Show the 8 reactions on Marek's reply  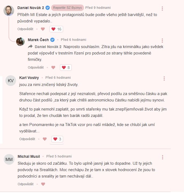(x=66, y=68)
